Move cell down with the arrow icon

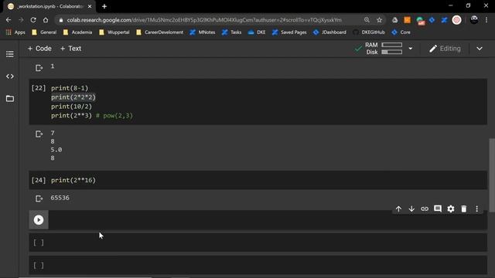pyautogui.click(x=411, y=208)
